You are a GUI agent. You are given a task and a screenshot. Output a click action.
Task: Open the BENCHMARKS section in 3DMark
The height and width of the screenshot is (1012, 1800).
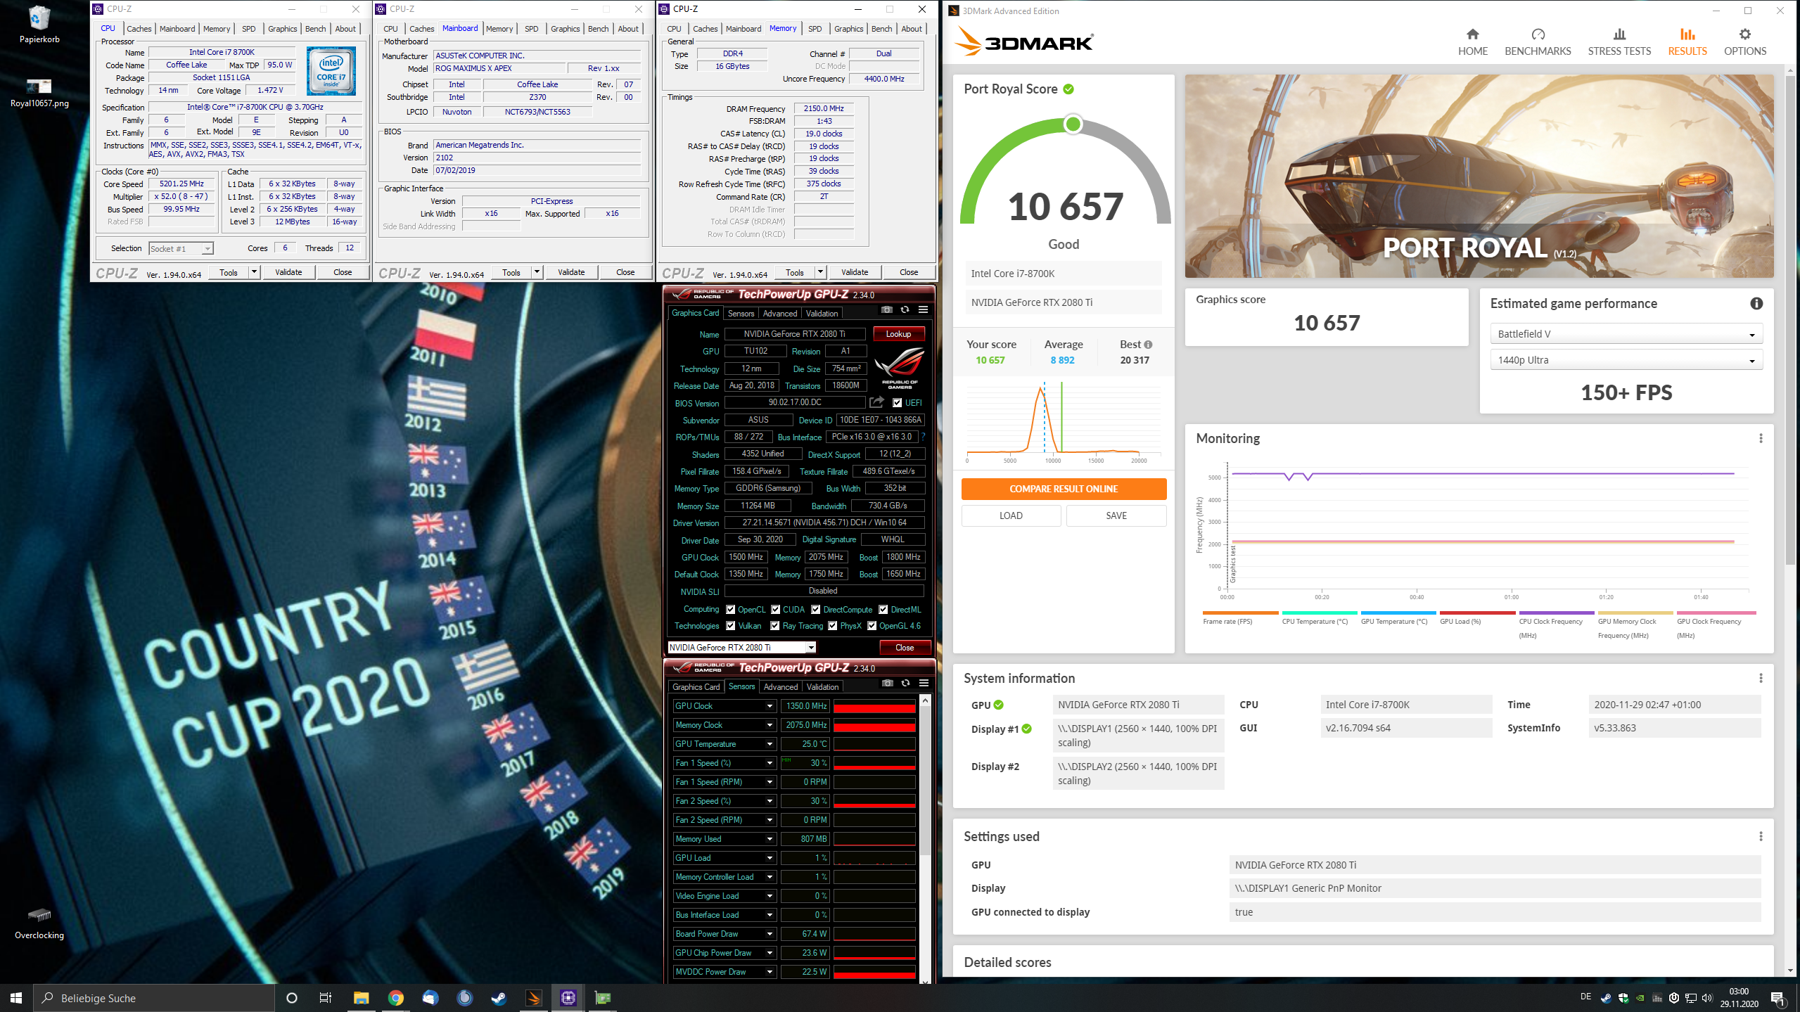(x=1538, y=42)
